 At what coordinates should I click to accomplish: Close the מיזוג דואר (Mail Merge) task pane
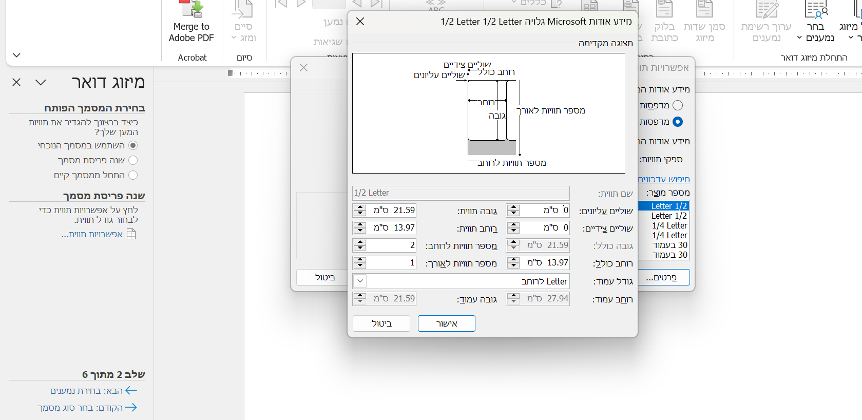click(x=16, y=82)
